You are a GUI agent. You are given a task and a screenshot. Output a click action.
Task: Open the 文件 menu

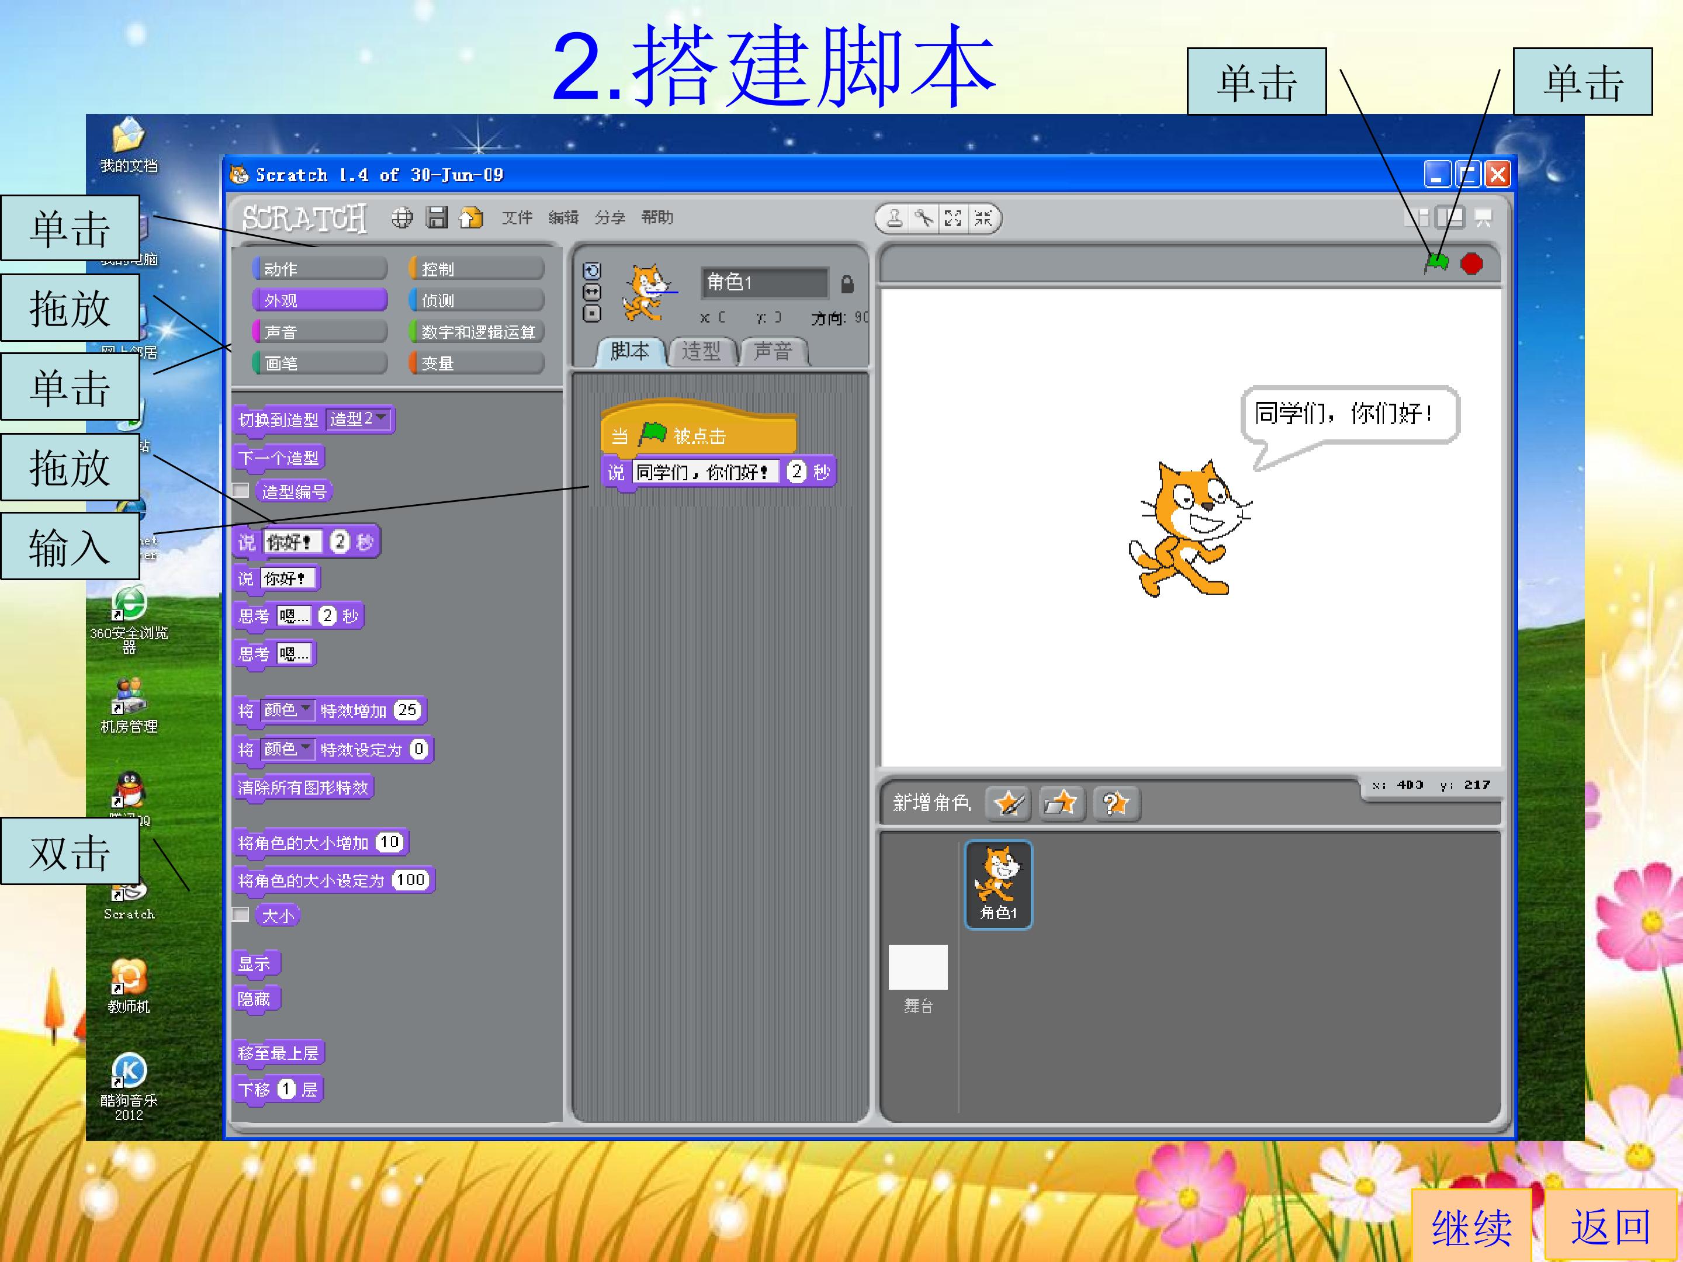click(x=517, y=217)
